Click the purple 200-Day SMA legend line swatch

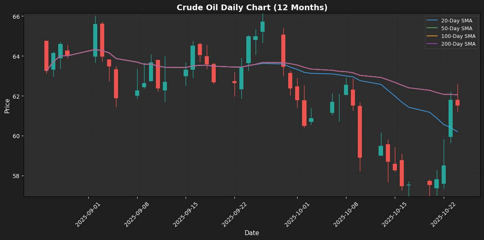click(x=431, y=44)
